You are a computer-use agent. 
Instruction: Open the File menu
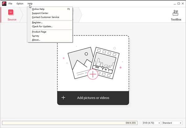tap(10, 3)
